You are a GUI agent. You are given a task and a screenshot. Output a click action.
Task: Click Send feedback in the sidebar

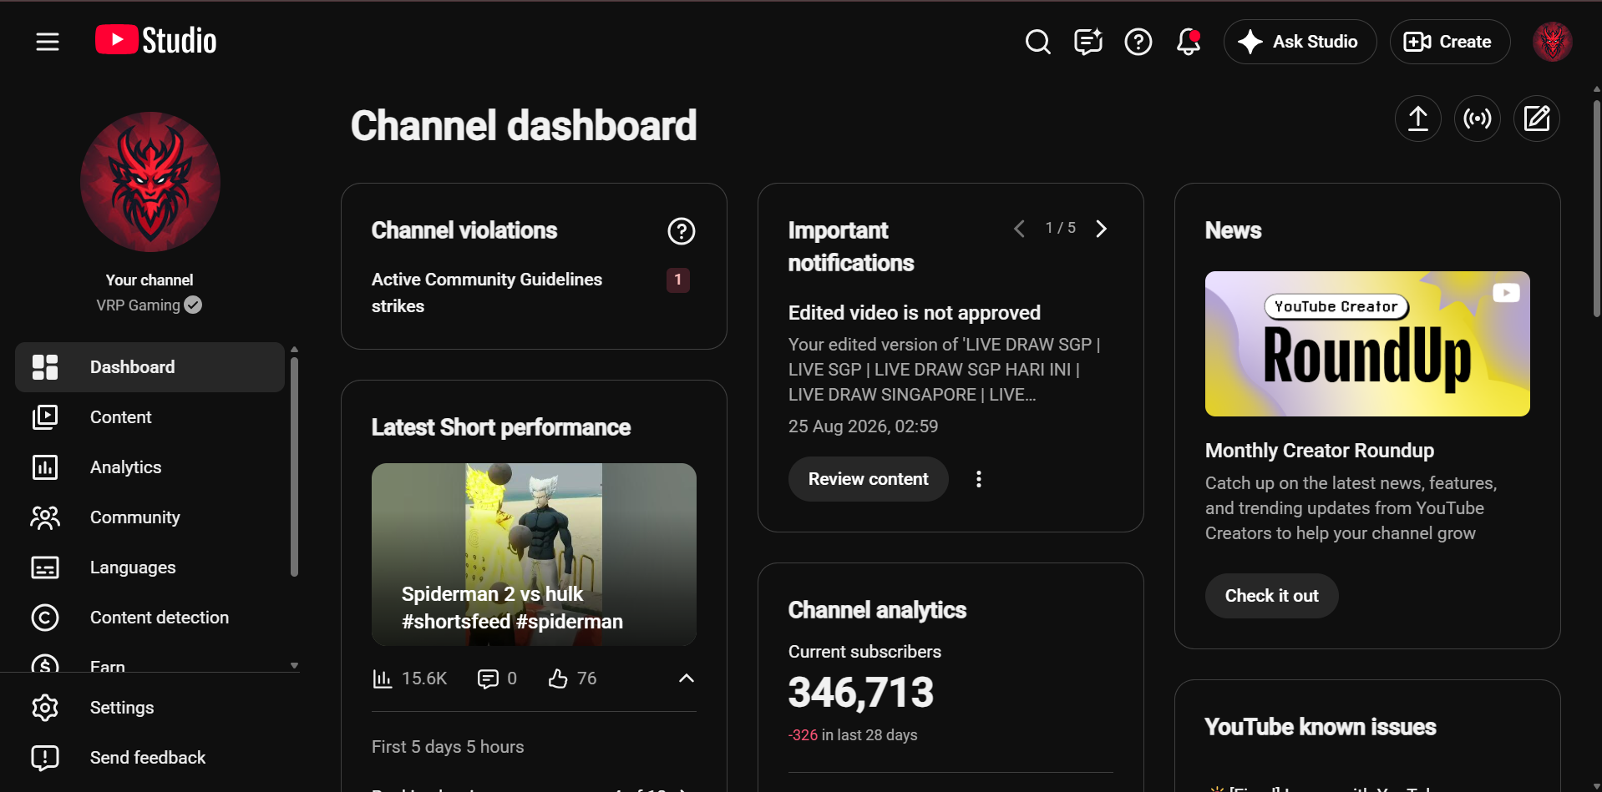[150, 758]
